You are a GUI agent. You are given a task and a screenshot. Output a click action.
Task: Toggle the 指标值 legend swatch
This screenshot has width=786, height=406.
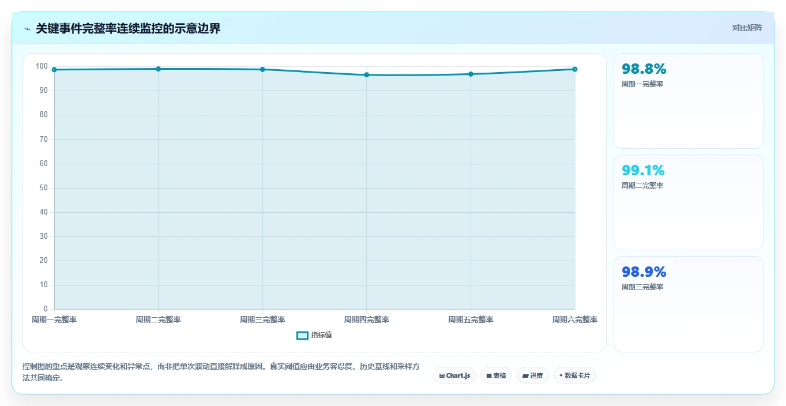[x=302, y=336]
